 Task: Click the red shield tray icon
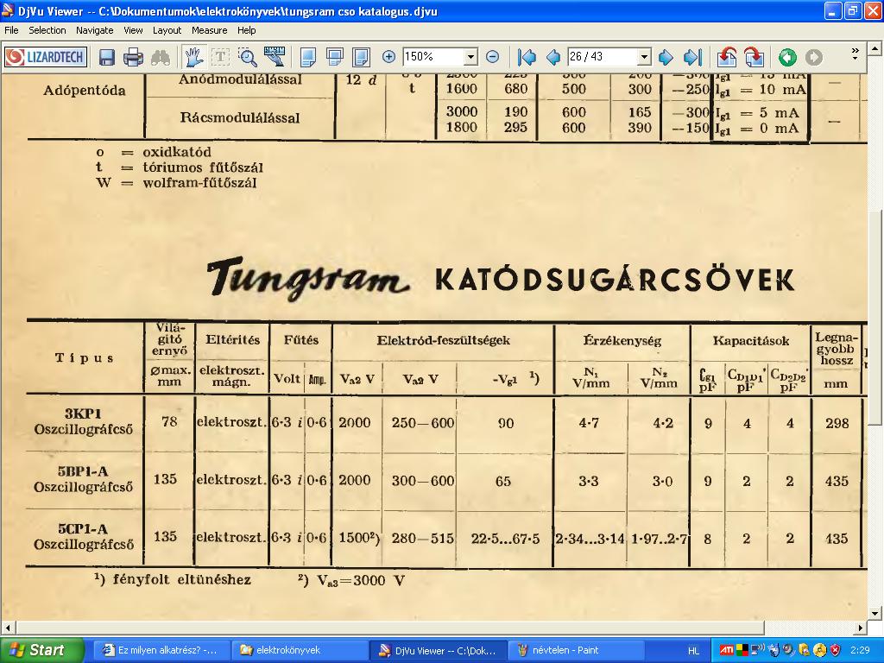click(x=836, y=650)
